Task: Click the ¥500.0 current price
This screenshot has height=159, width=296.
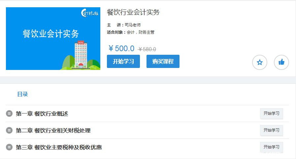Action: pyautogui.click(x=121, y=49)
